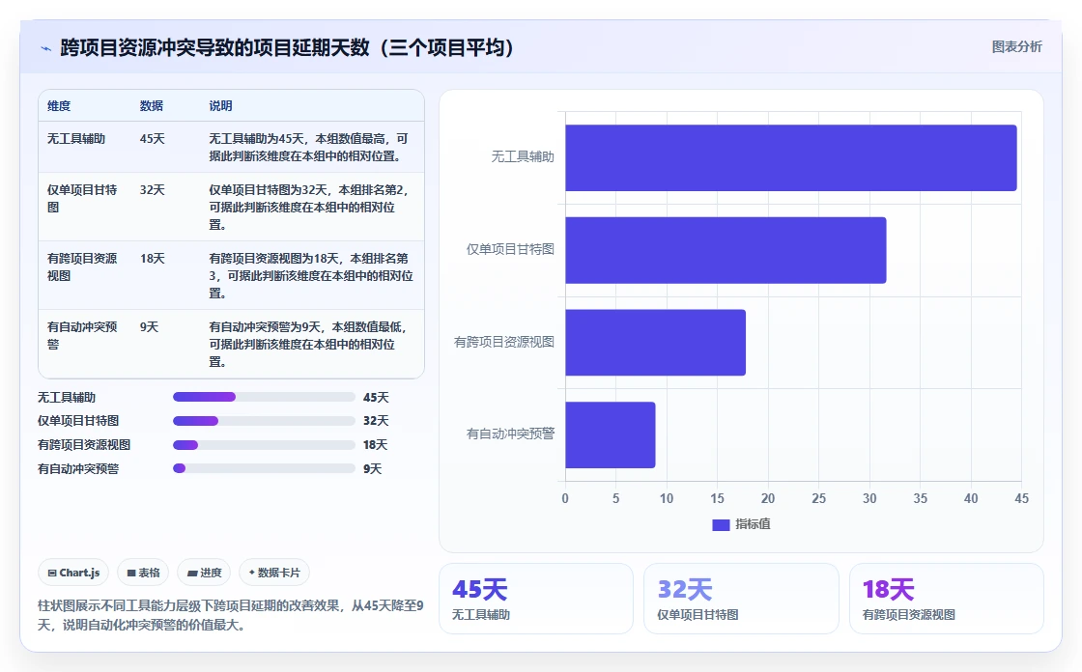Screen dimensions: 1082x672
Task: Open the 45天 无工具辅助 data card
Action: tap(536, 599)
